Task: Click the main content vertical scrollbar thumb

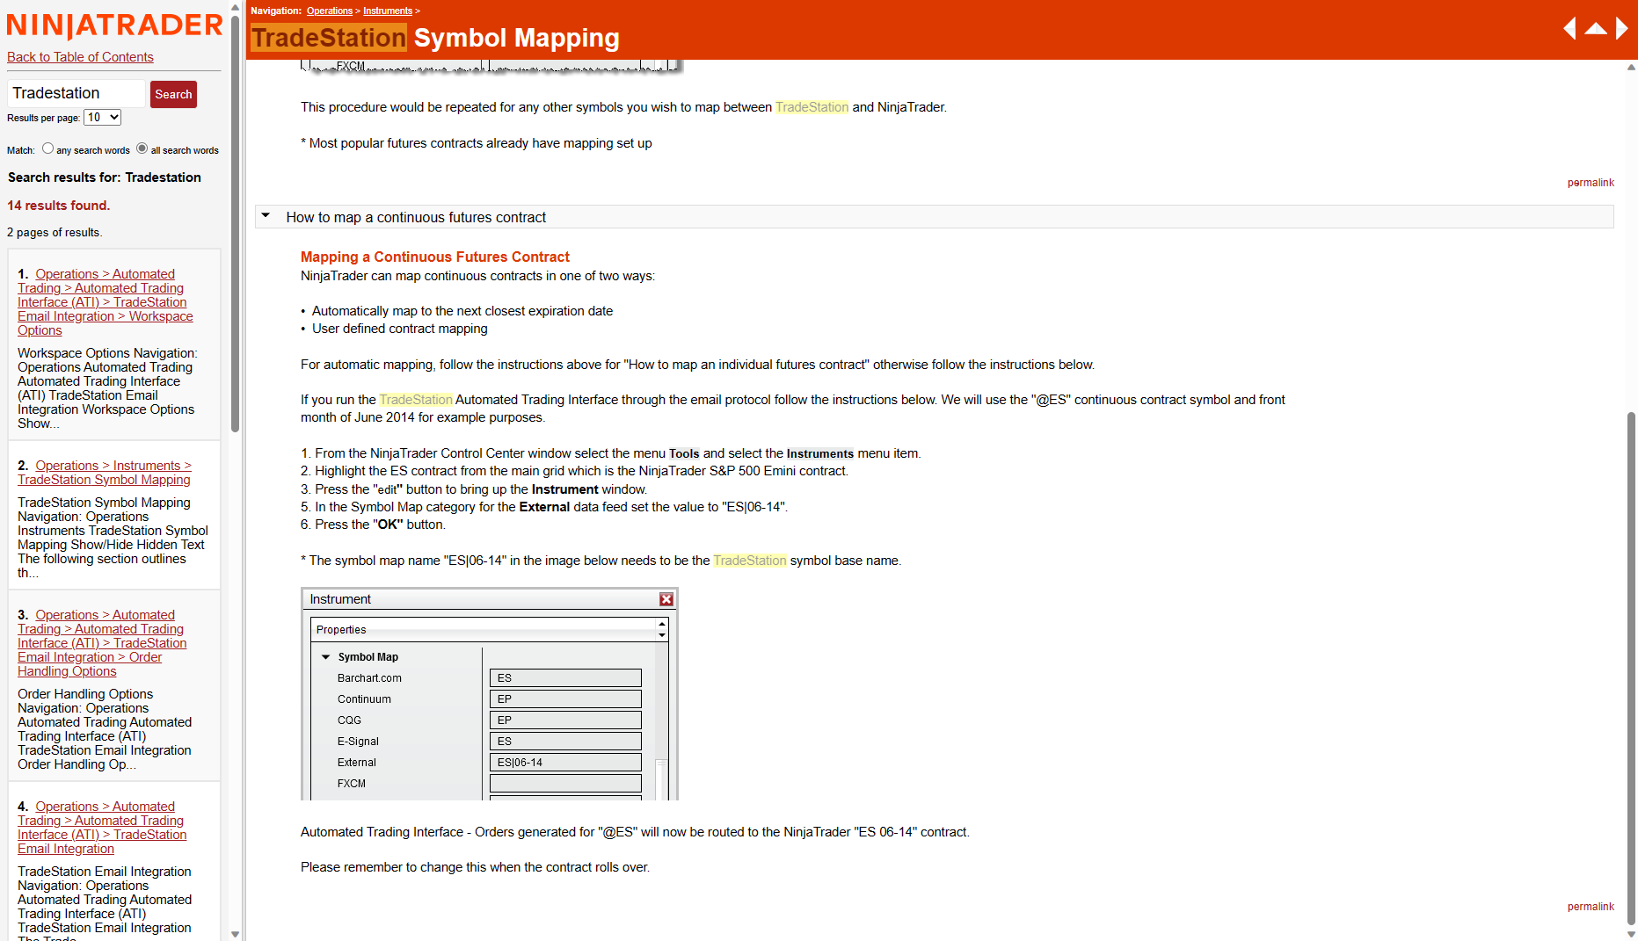Action: pyautogui.click(x=1631, y=668)
